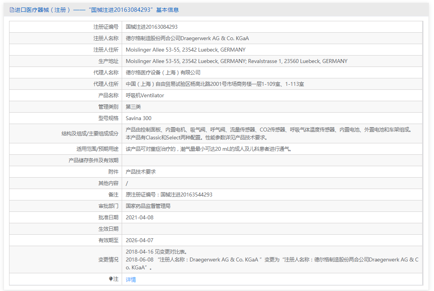Click the 代理人住所 label
This screenshot has height=291, width=434.
[x=106, y=84]
